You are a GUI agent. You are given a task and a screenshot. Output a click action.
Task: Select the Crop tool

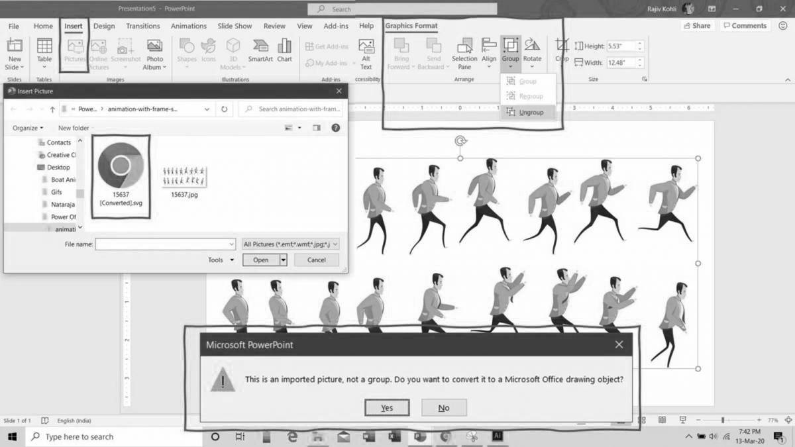tap(561, 48)
